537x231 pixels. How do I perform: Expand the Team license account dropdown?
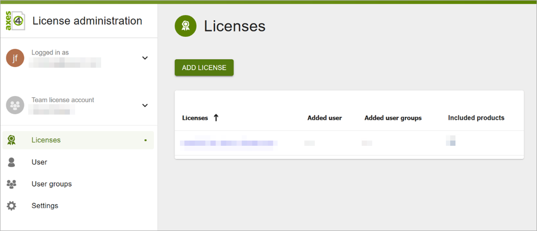[x=145, y=106]
